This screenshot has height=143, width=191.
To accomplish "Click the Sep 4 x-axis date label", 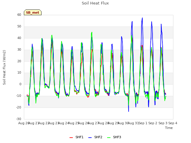I will coord(173,123).
